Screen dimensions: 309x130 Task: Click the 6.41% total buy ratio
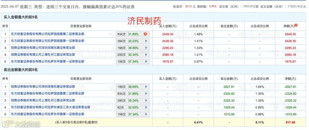coord(199,123)
